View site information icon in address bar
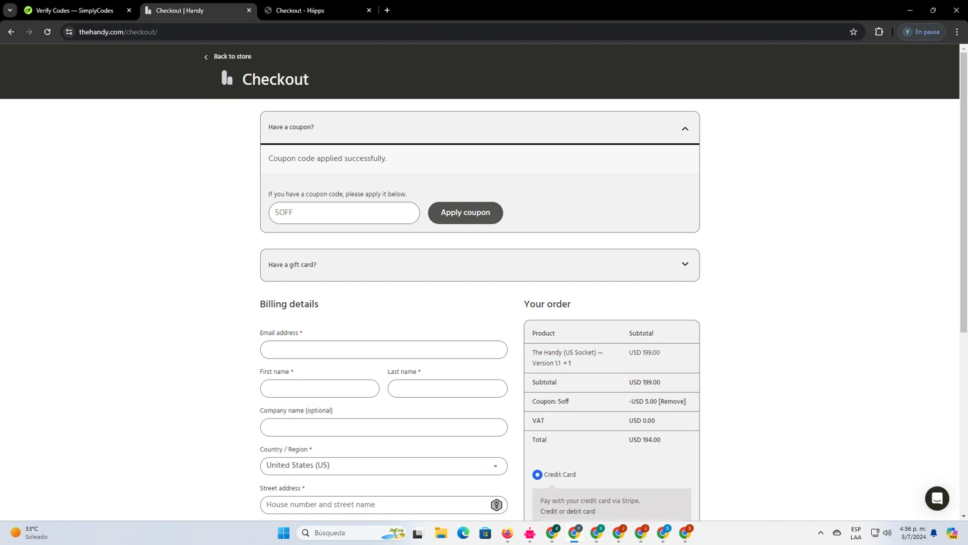The image size is (968, 545). (x=69, y=32)
